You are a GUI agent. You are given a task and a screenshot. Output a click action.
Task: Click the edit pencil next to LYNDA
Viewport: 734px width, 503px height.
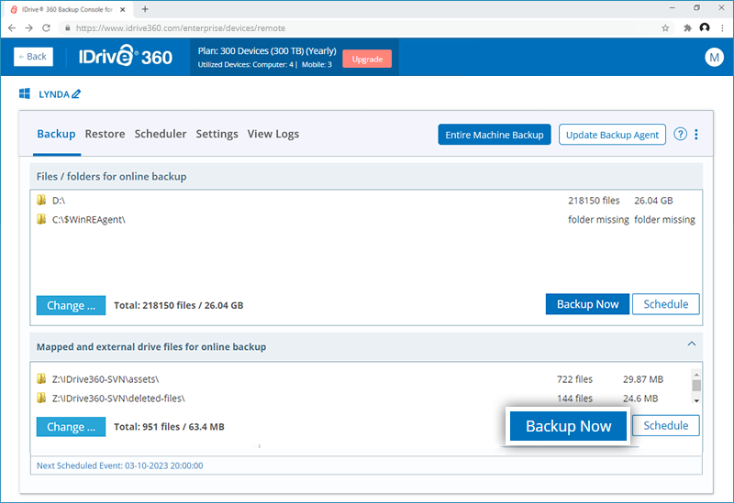(76, 94)
